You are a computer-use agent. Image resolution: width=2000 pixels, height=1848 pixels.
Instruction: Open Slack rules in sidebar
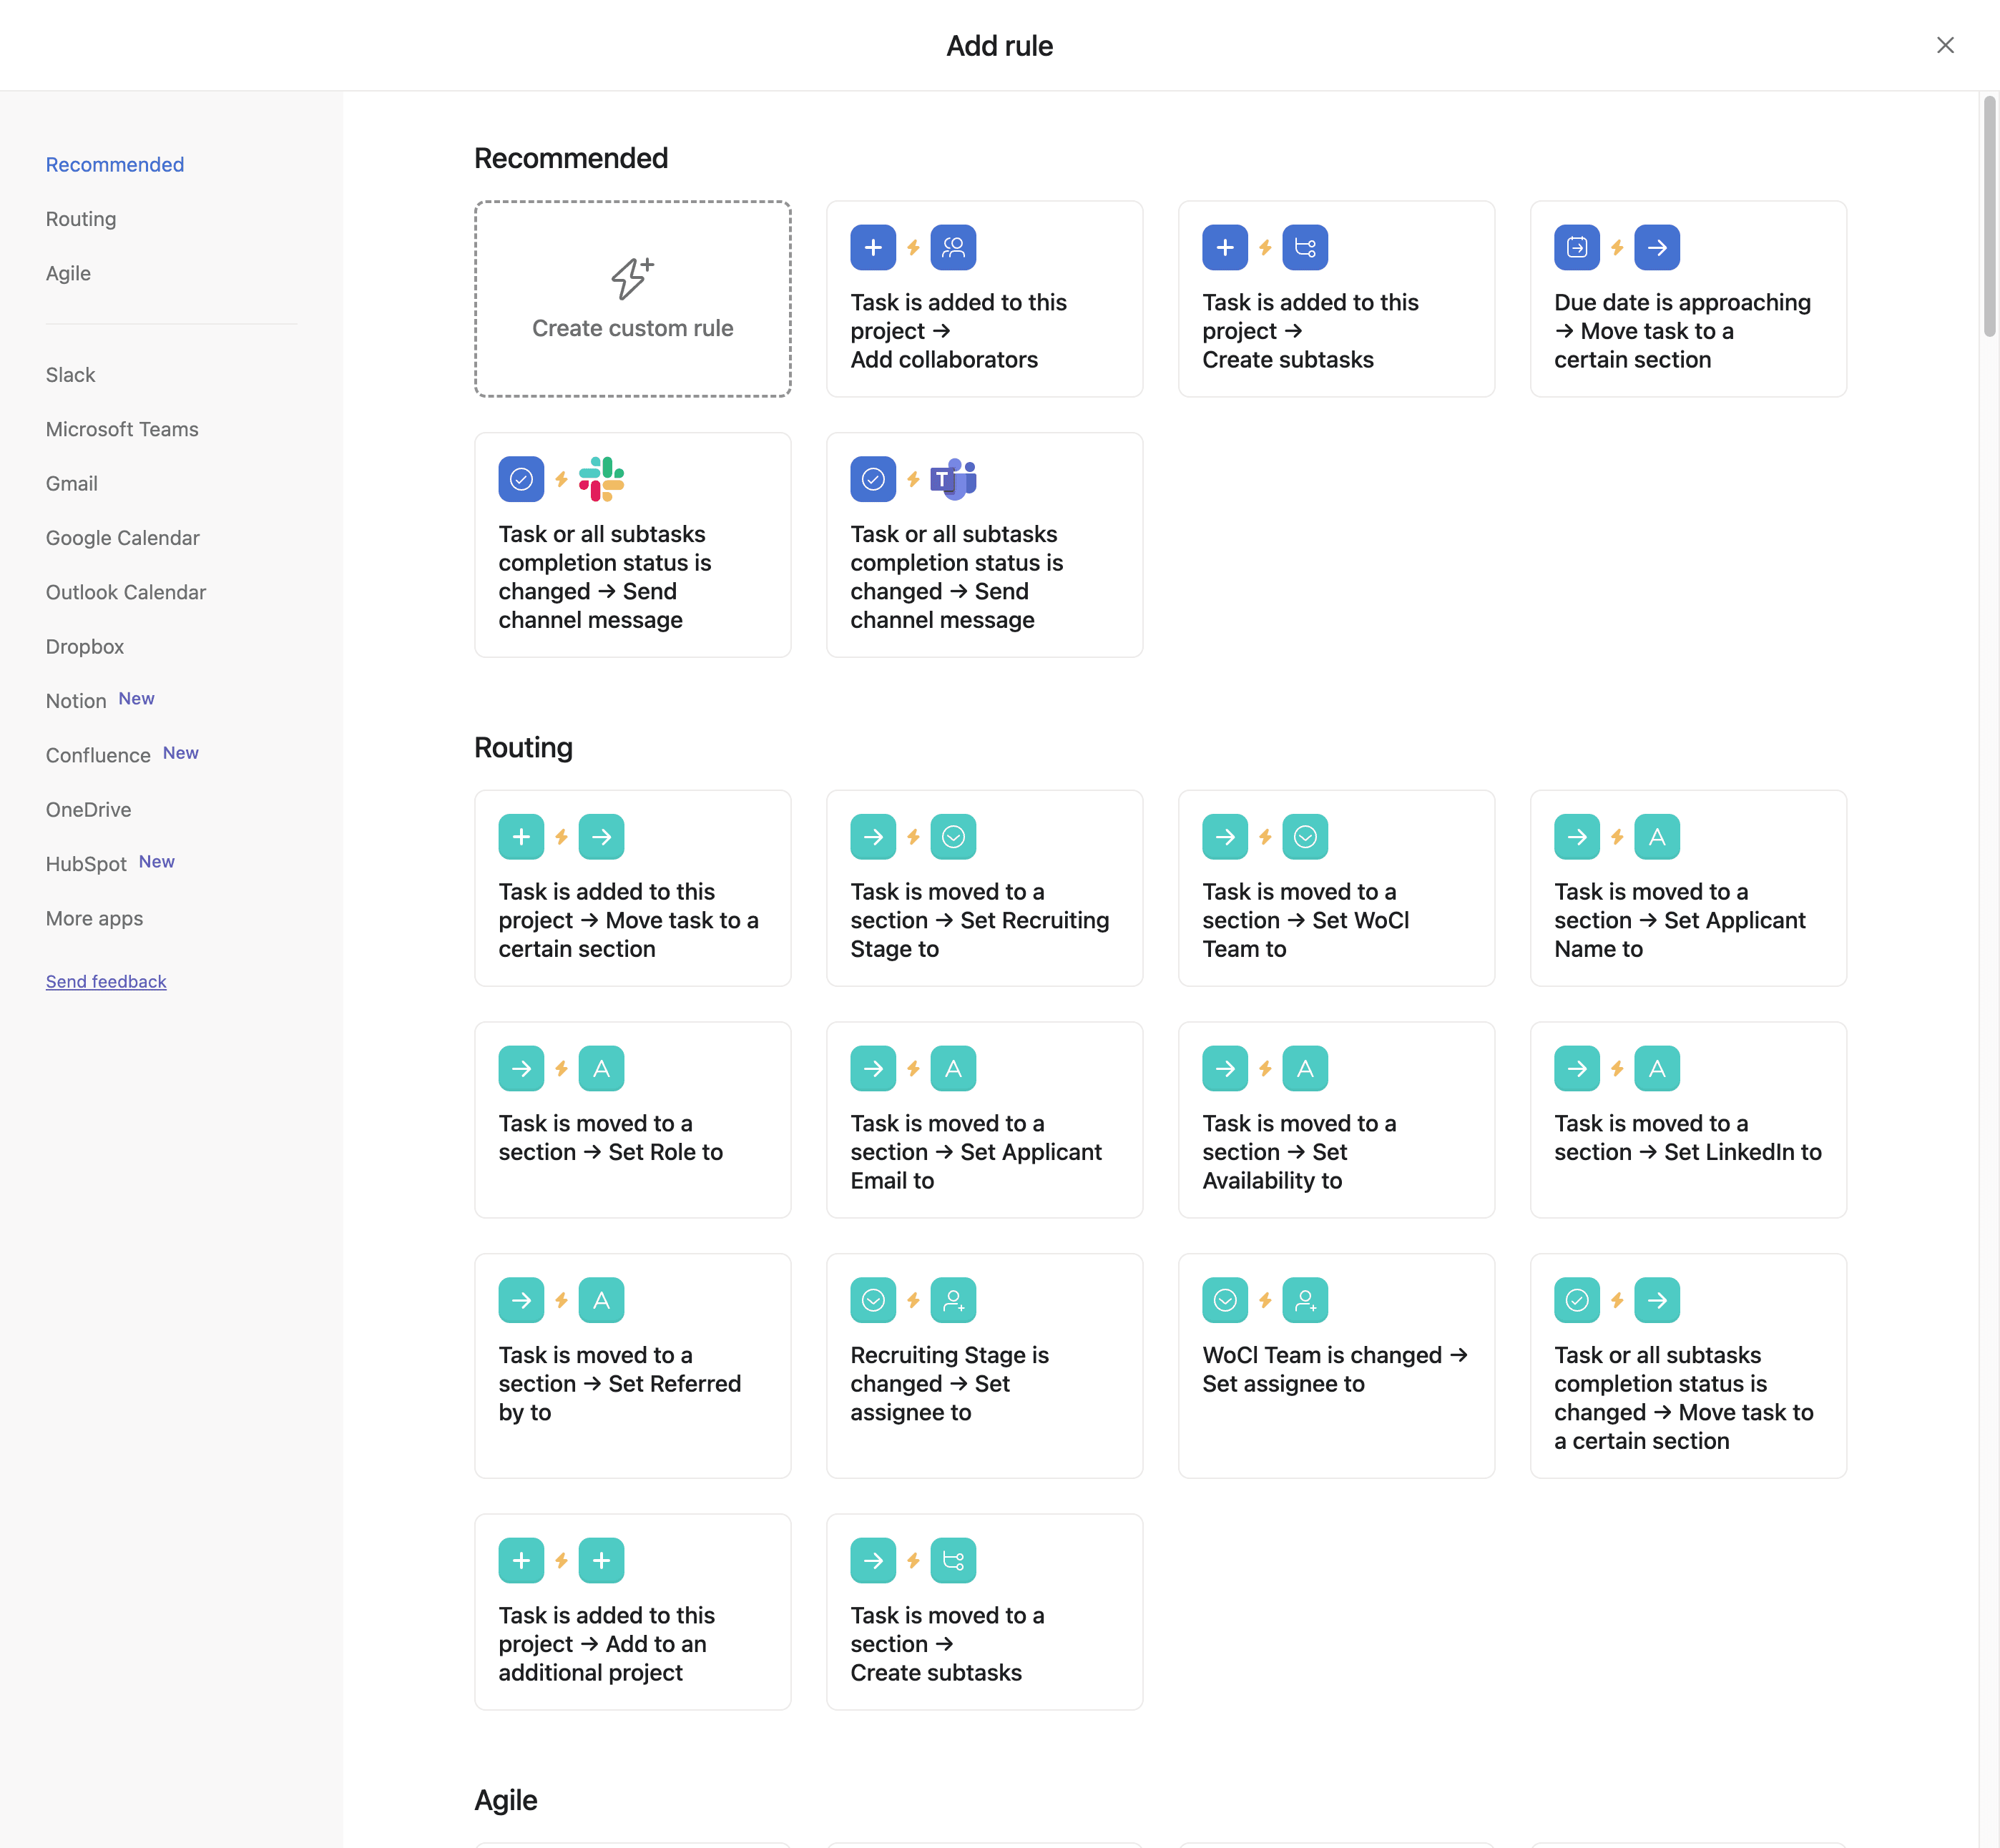[70, 375]
